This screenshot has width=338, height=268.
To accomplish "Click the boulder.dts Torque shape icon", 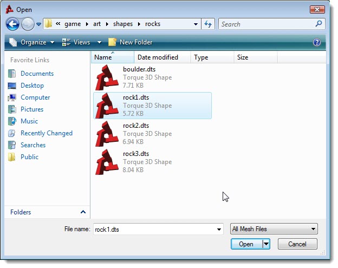I will pyautogui.click(x=107, y=77).
